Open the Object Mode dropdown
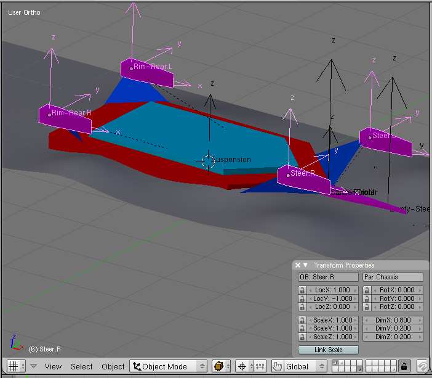The height and width of the screenshot is (378, 432). 169,366
